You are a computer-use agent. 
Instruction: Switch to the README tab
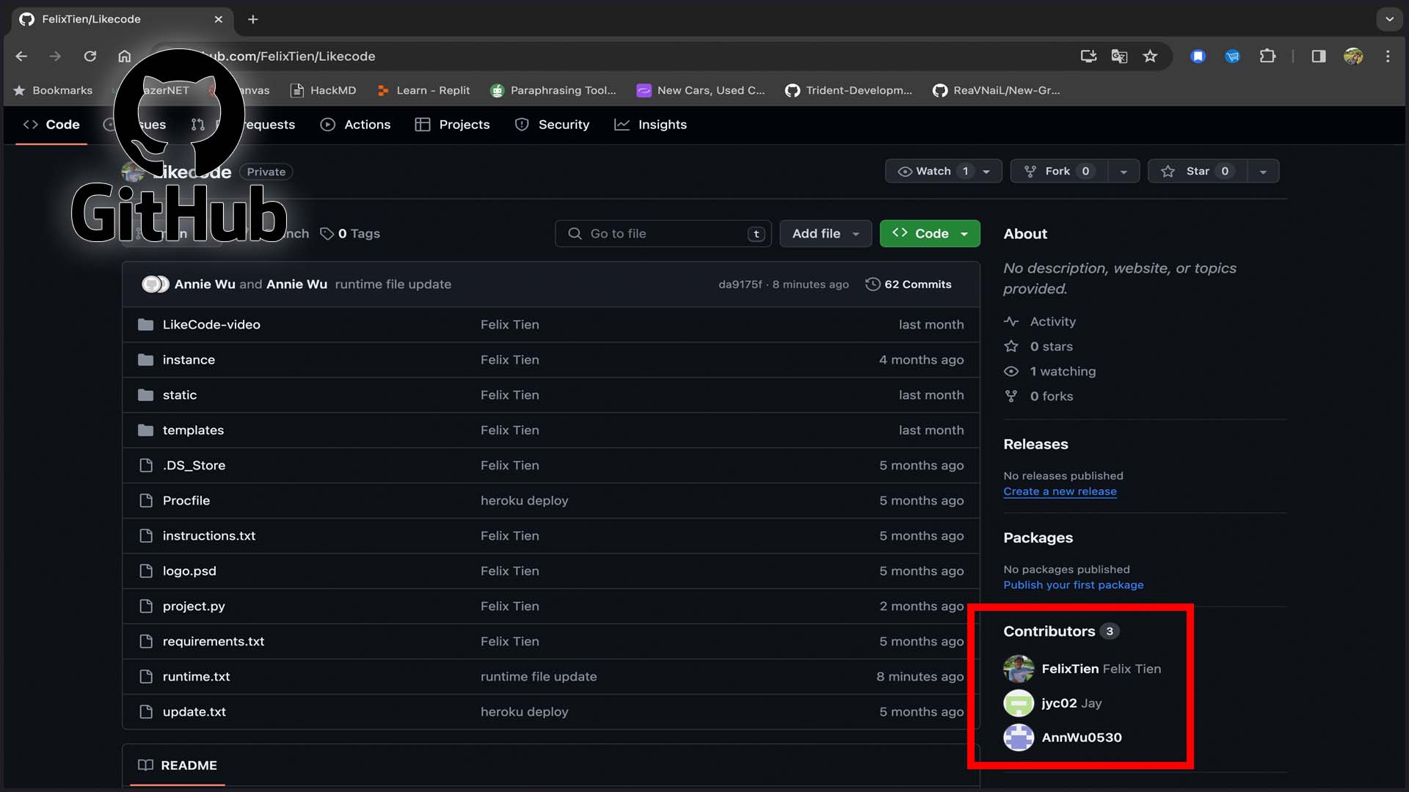point(178,766)
